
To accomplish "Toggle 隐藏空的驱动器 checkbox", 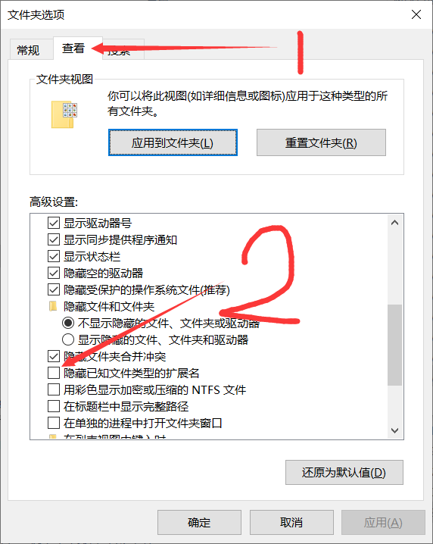I will coord(54,273).
